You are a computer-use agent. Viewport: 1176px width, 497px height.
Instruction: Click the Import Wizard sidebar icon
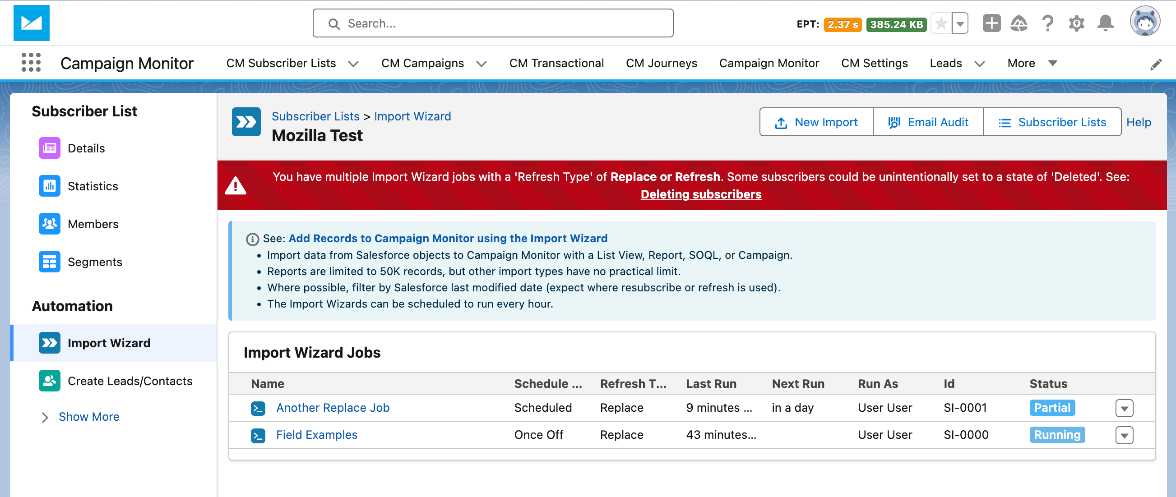point(49,343)
